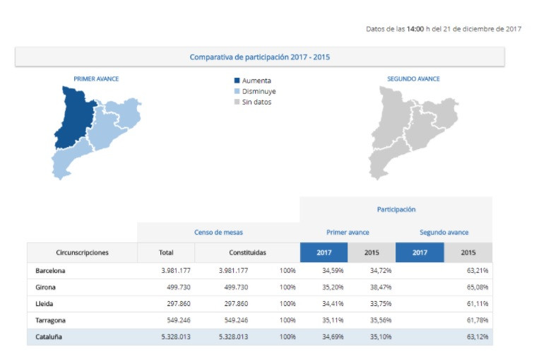Select the Girona row label

[x=45, y=287]
